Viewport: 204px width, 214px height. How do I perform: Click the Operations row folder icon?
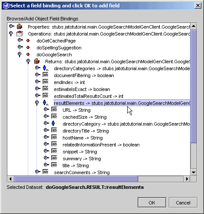point(20,34)
